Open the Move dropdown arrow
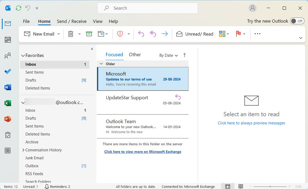This screenshot has height=189, width=308. click(x=107, y=34)
